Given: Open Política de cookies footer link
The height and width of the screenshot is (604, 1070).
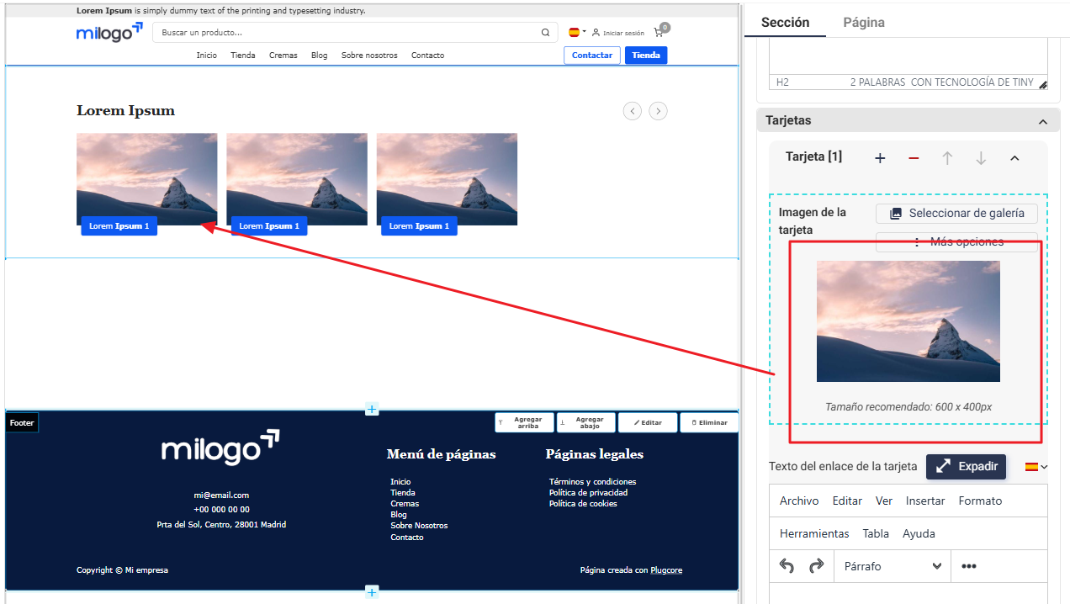Looking at the screenshot, I should (x=583, y=504).
